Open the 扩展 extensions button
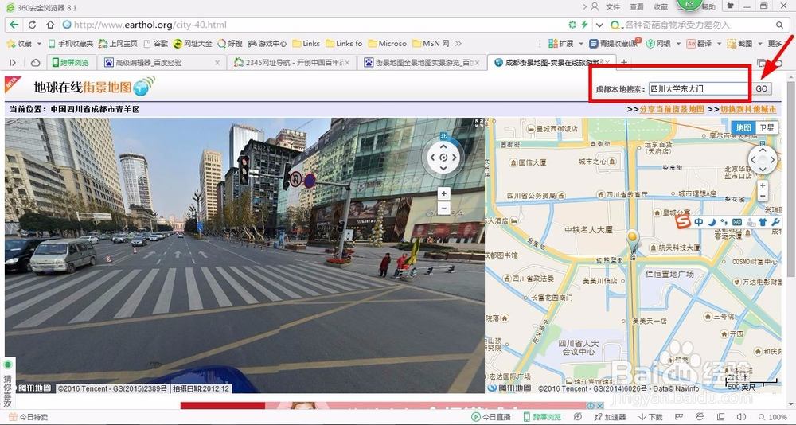Screen dimensions: 796x425 [x=561, y=44]
